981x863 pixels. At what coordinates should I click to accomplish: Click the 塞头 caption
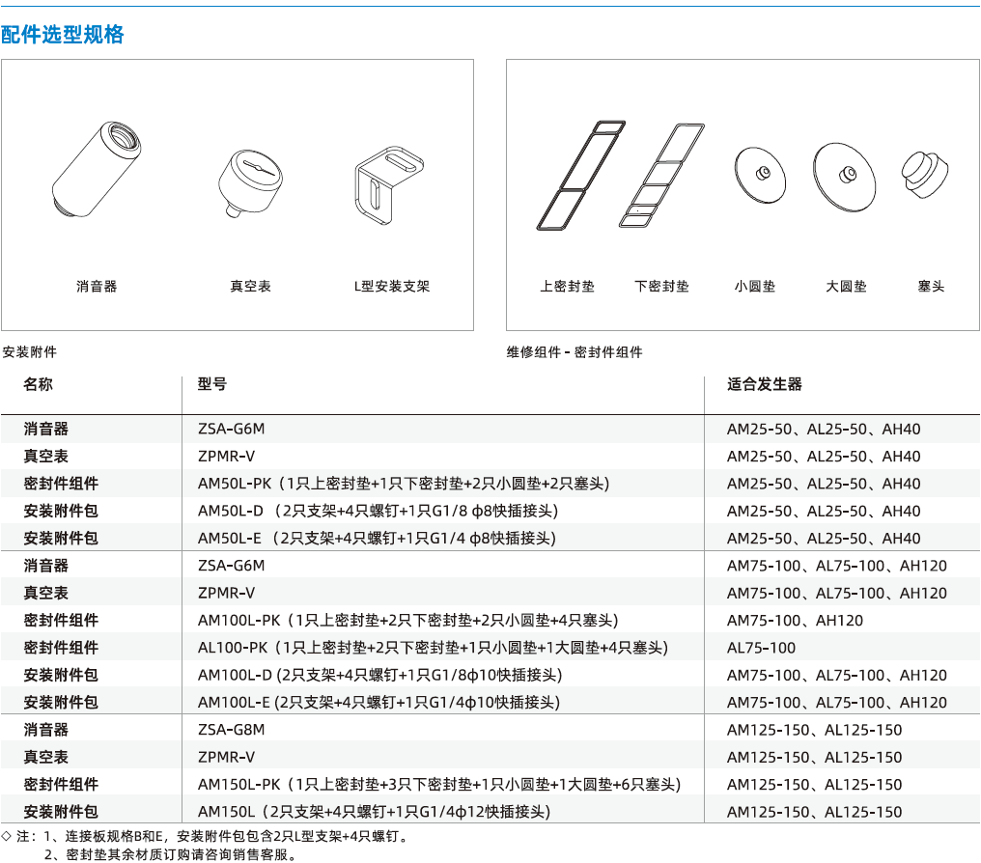931,287
